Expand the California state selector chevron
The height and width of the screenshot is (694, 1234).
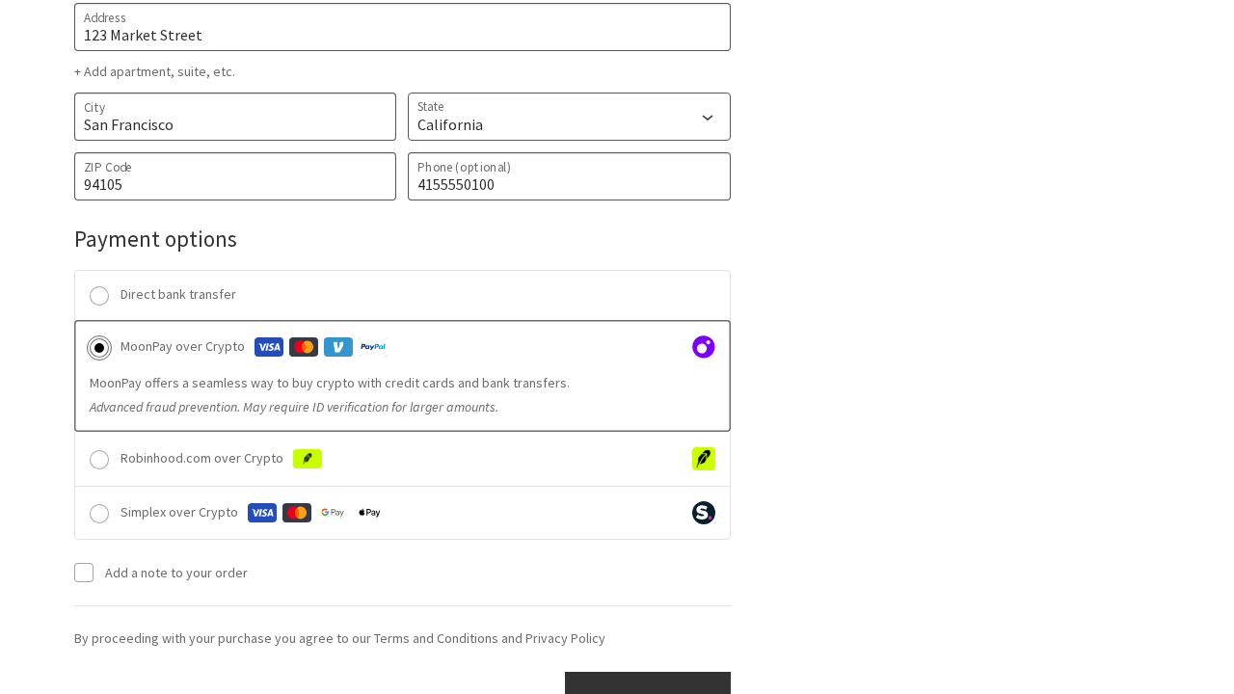pyautogui.click(x=706, y=117)
